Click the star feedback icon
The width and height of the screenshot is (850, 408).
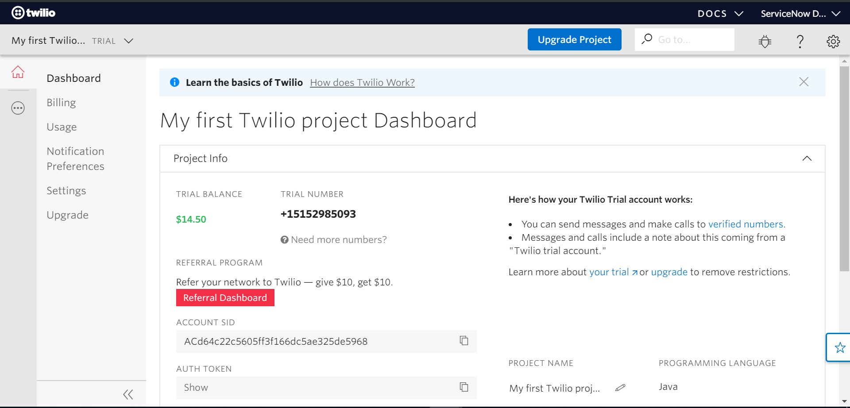(840, 347)
